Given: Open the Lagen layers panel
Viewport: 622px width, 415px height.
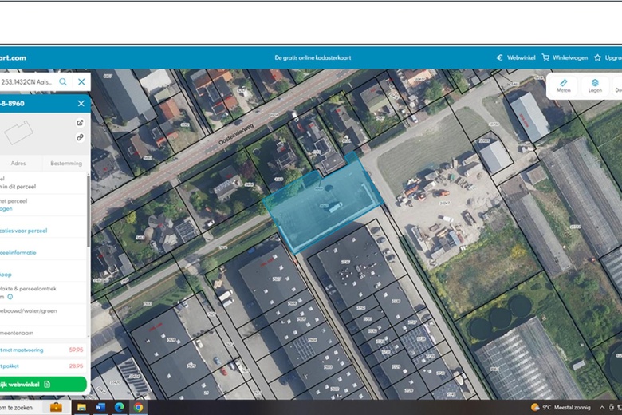Looking at the screenshot, I should [x=595, y=85].
